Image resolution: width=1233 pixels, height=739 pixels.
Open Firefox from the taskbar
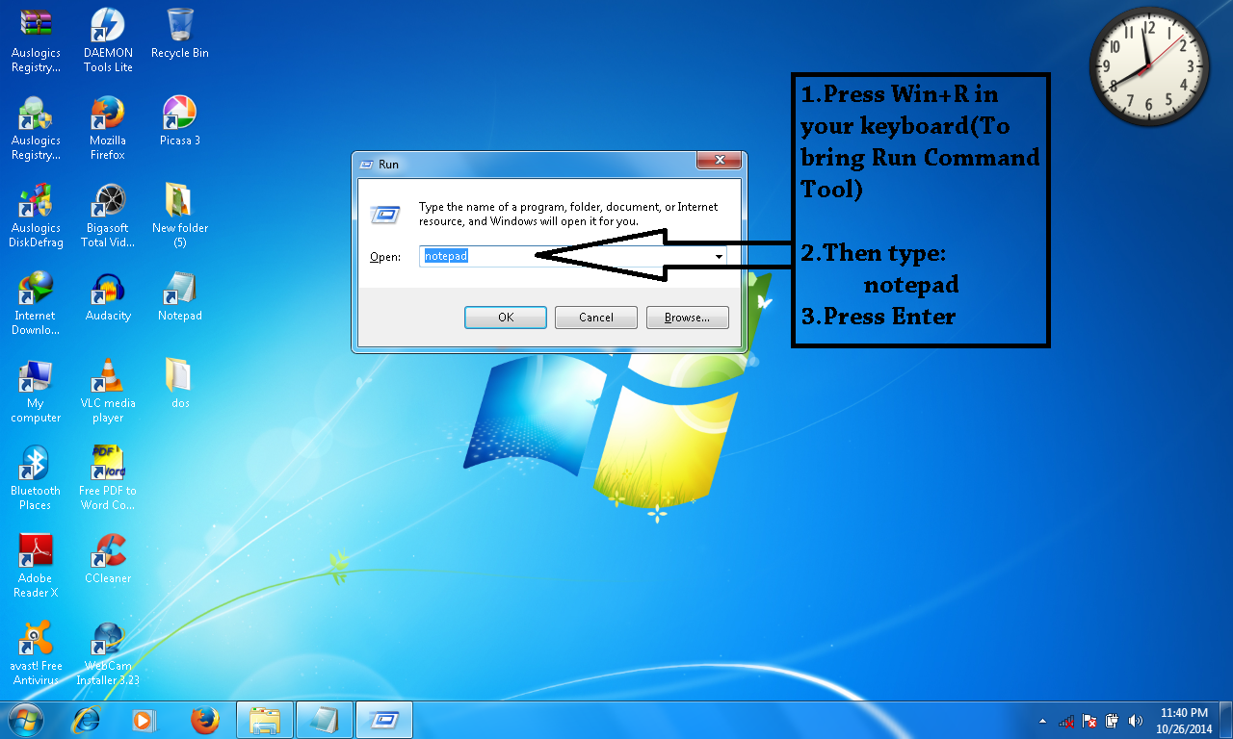204,720
